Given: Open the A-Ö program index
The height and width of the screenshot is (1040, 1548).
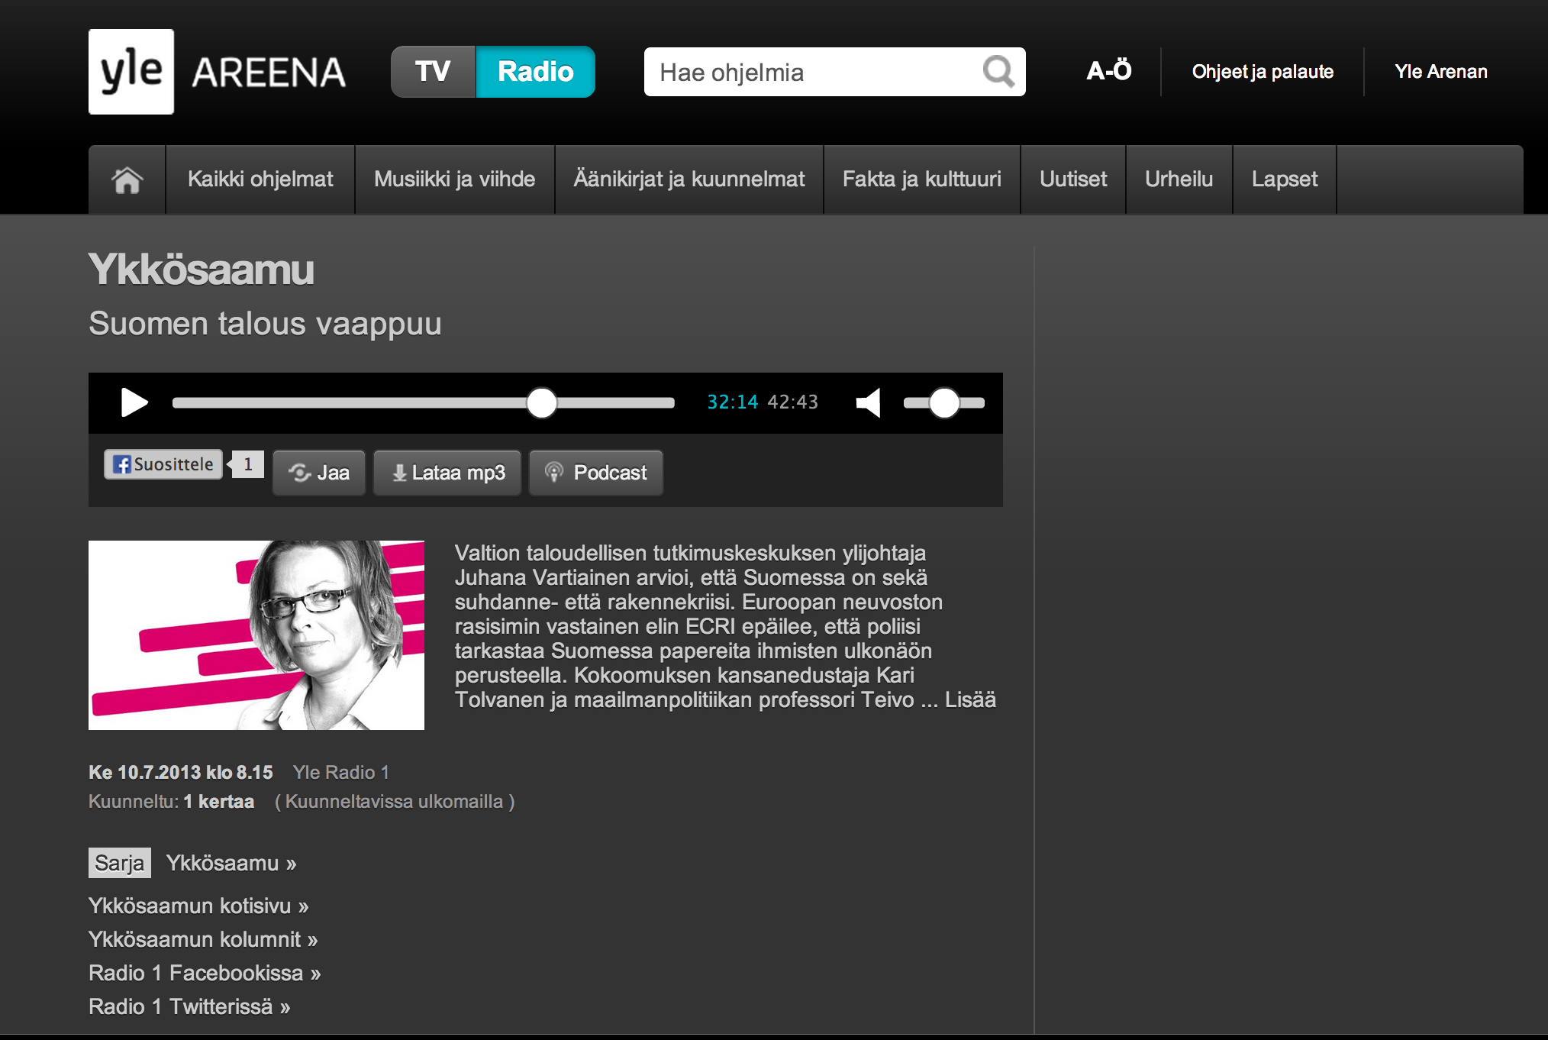Looking at the screenshot, I should tap(1109, 71).
